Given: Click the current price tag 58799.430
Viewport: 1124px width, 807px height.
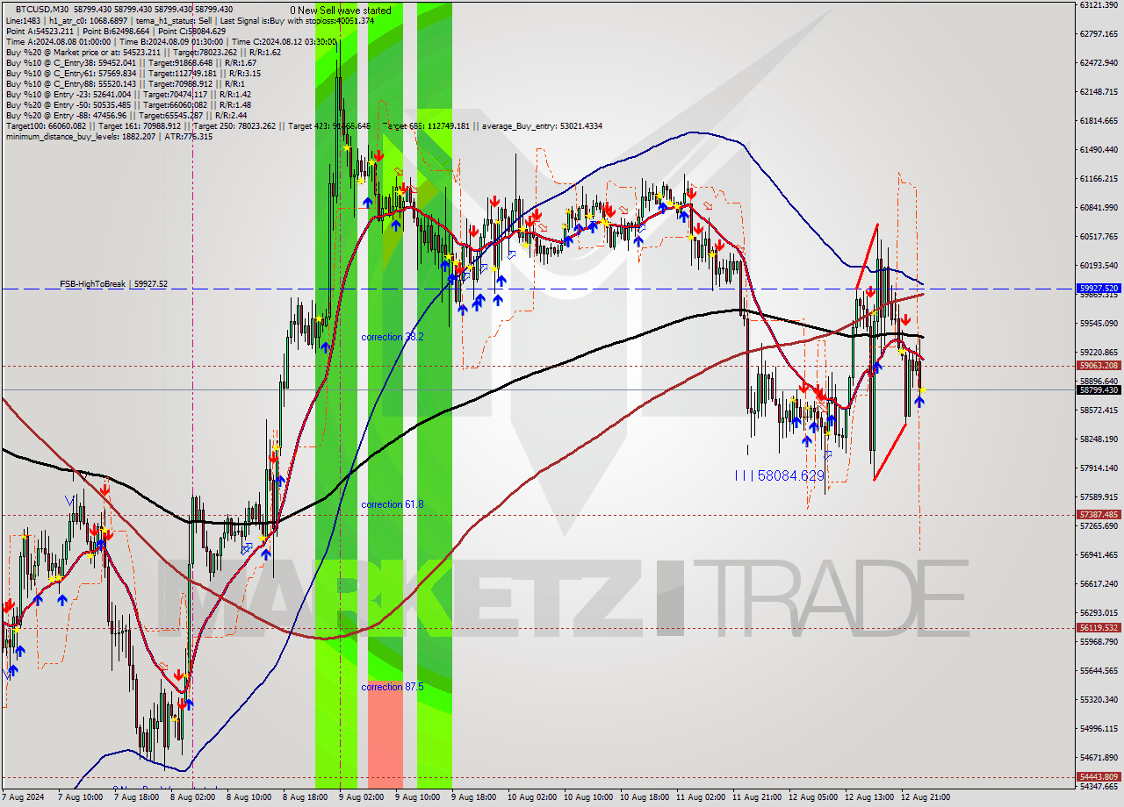Looking at the screenshot, I should (x=1099, y=389).
